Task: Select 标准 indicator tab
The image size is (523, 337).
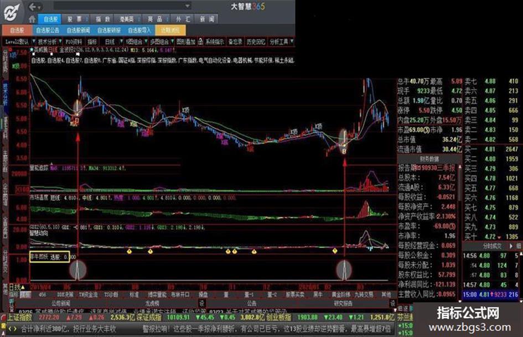Action: pos(134,294)
